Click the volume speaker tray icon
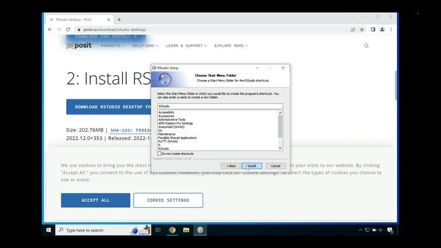Viewport: 441px width, 248px height. point(380,230)
